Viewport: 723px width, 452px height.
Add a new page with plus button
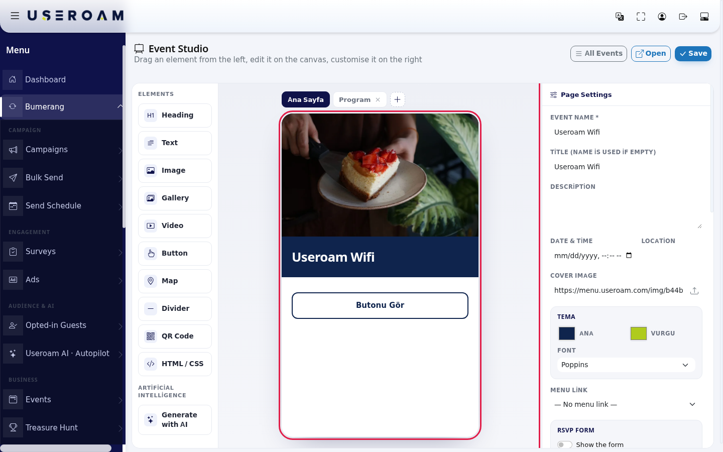(397, 99)
